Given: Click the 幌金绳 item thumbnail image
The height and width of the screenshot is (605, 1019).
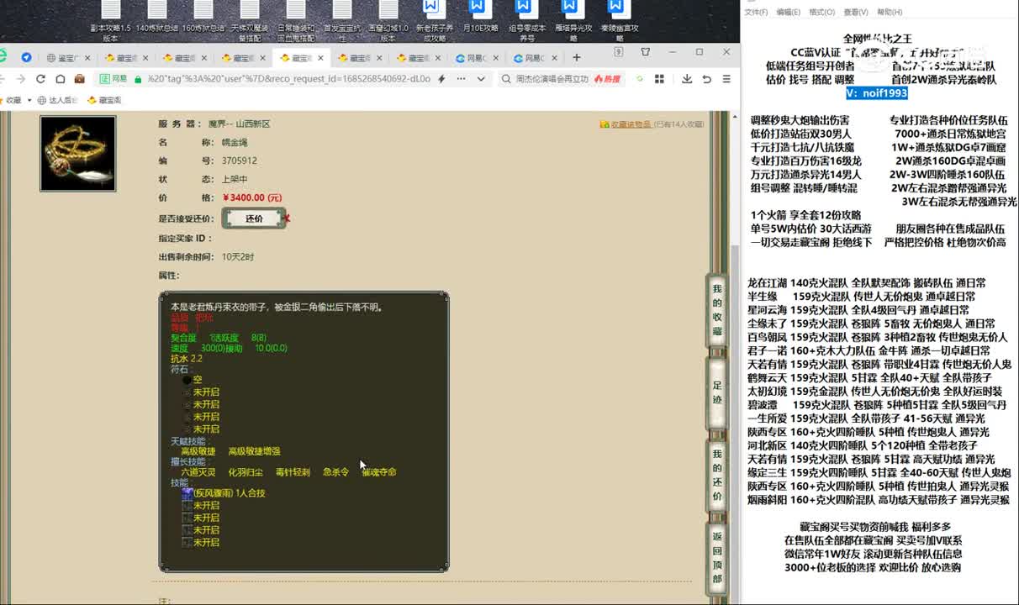Looking at the screenshot, I should click(x=78, y=154).
